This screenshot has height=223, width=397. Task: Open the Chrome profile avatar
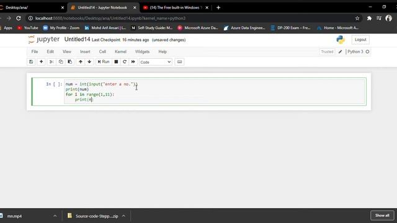coord(389,18)
